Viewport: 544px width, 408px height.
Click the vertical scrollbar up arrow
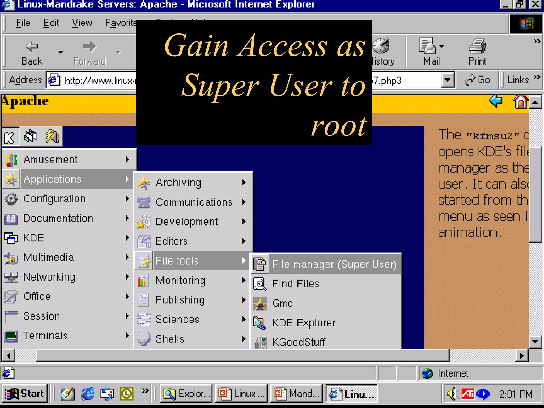(x=535, y=102)
